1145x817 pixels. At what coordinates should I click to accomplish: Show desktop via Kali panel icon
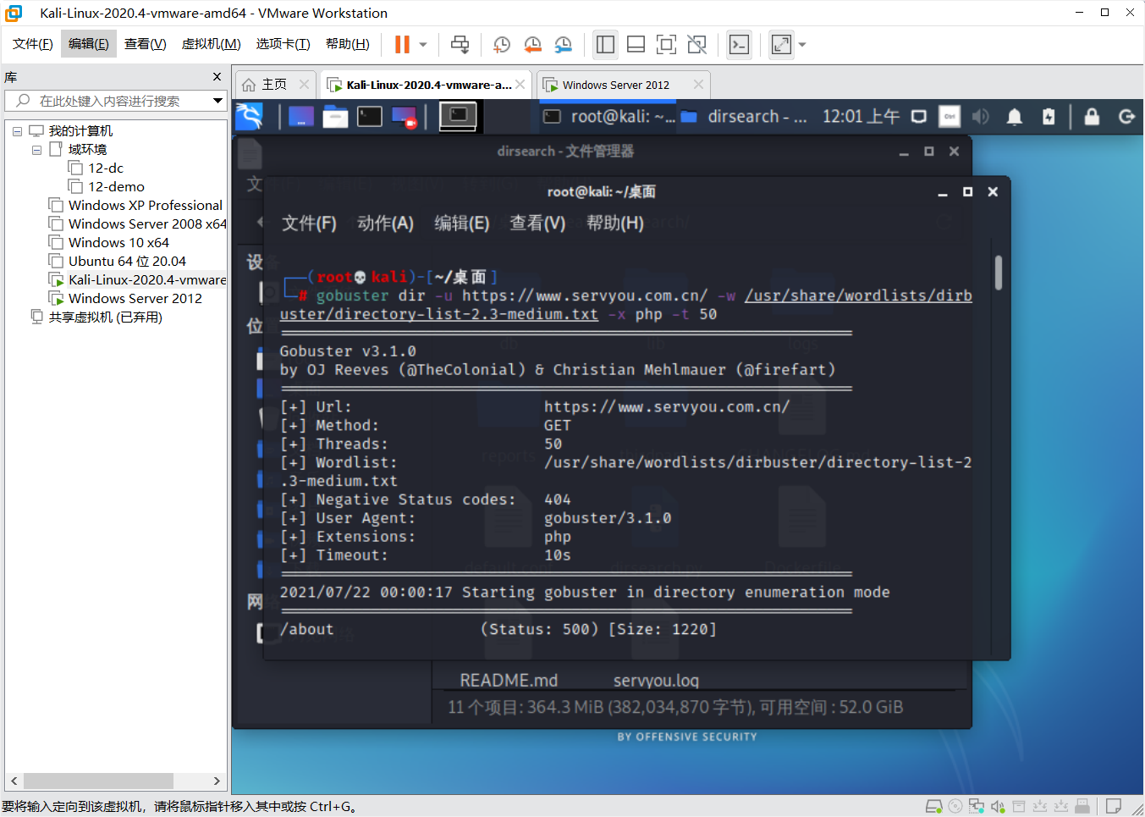coord(301,117)
